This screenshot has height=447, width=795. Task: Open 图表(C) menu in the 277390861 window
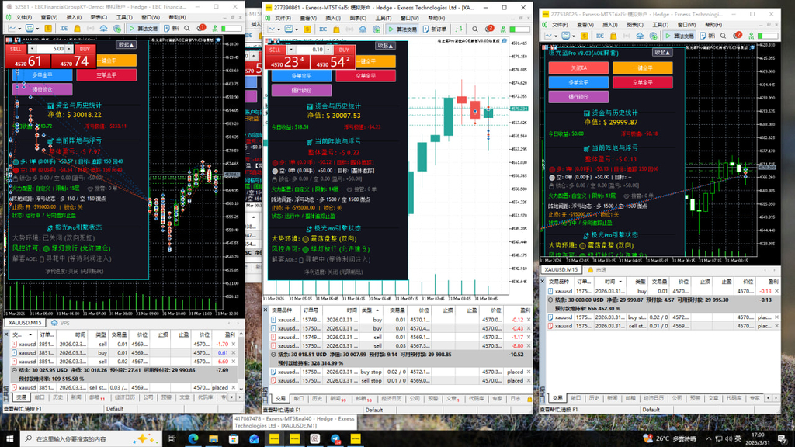[x=358, y=19]
